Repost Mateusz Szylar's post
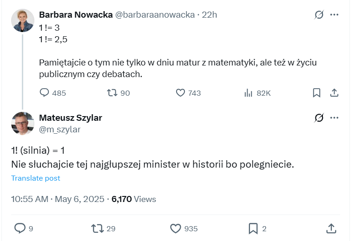This screenshot has width=355, height=241. (x=97, y=228)
